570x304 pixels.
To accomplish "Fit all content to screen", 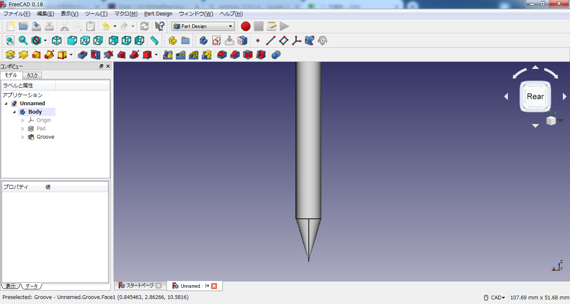I will pyautogui.click(x=10, y=41).
